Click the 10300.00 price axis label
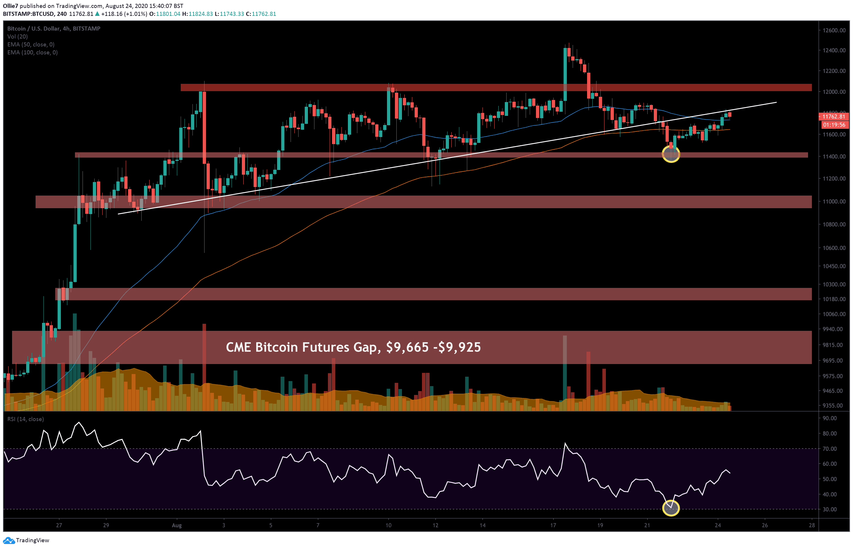 (834, 284)
